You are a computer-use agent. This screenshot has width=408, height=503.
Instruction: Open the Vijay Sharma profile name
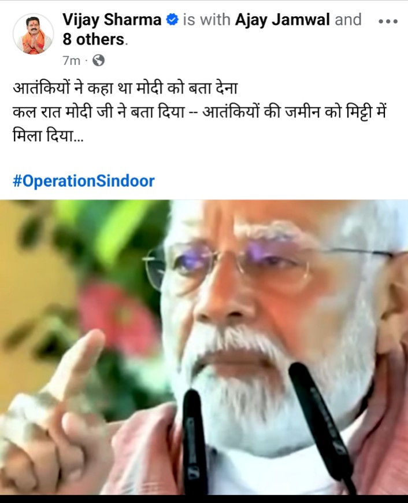coord(112,20)
